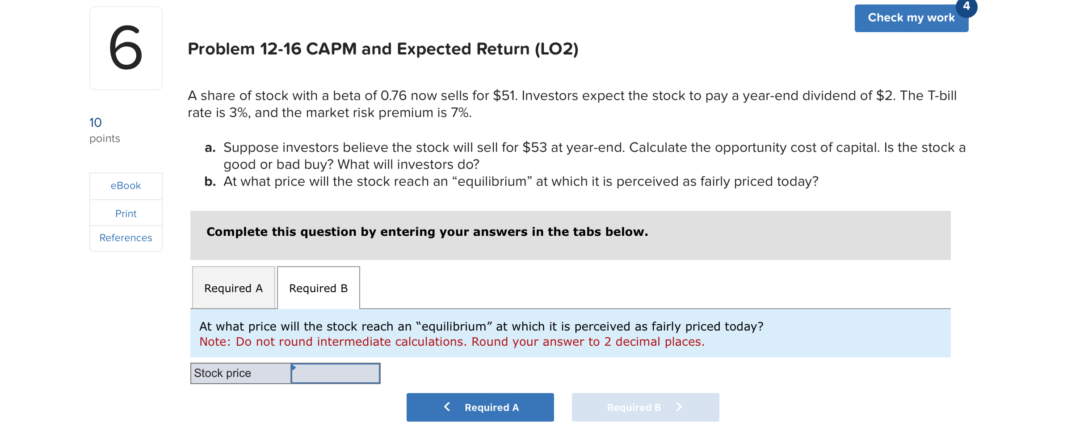Screen dimensions: 1067x448
Task: Advance using the Required B button
Action: click(645, 406)
